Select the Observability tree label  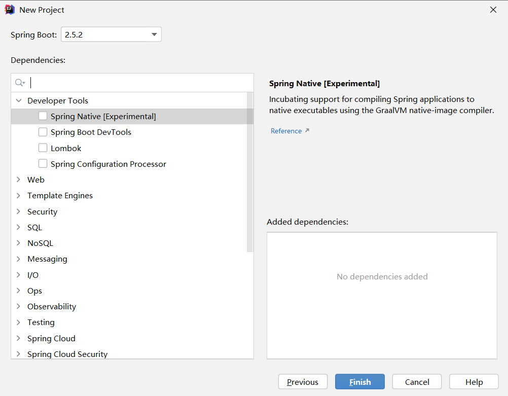[52, 307]
